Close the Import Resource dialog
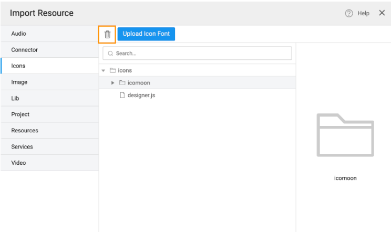Viewport: 391px width, 232px height. (x=382, y=13)
